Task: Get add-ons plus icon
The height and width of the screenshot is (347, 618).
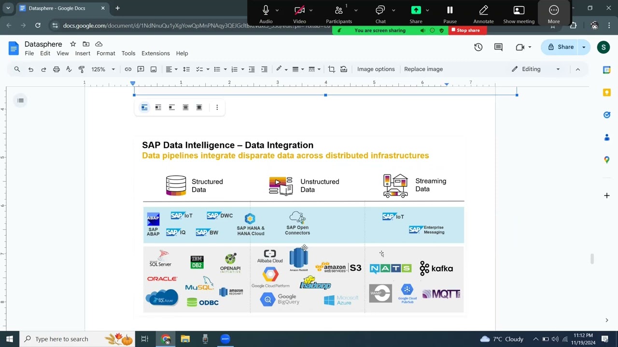Action: pos(607,195)
